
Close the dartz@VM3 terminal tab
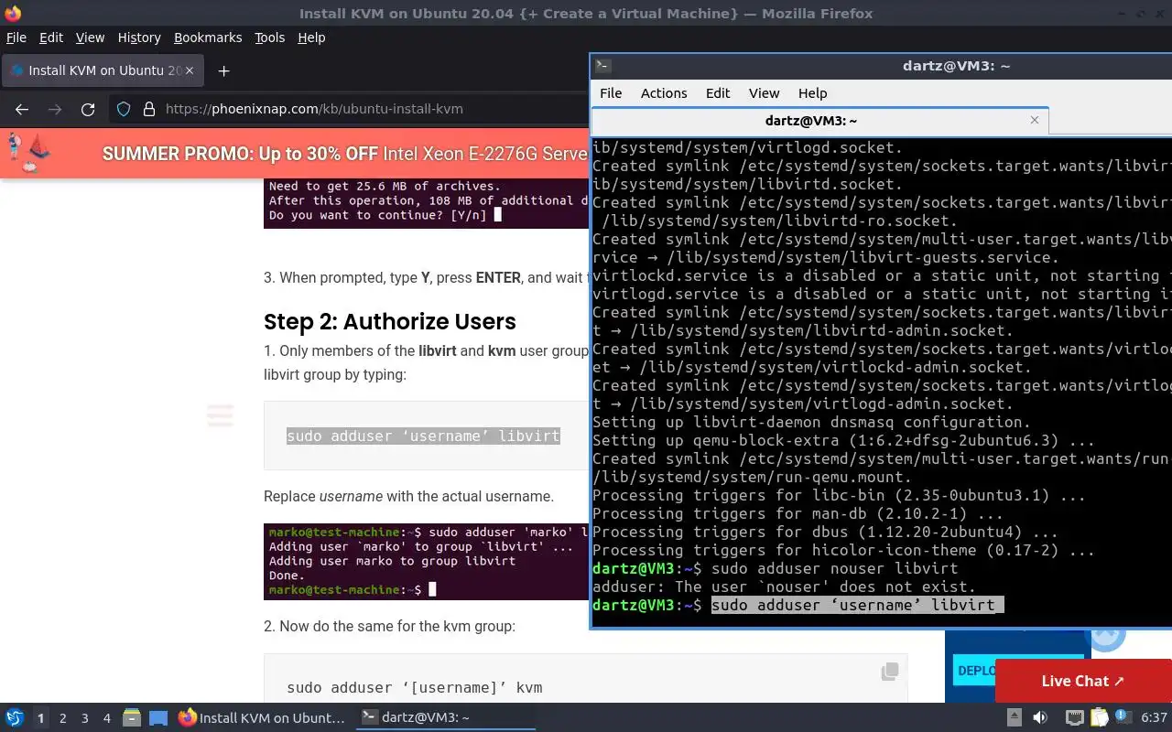click(1035, 120)
